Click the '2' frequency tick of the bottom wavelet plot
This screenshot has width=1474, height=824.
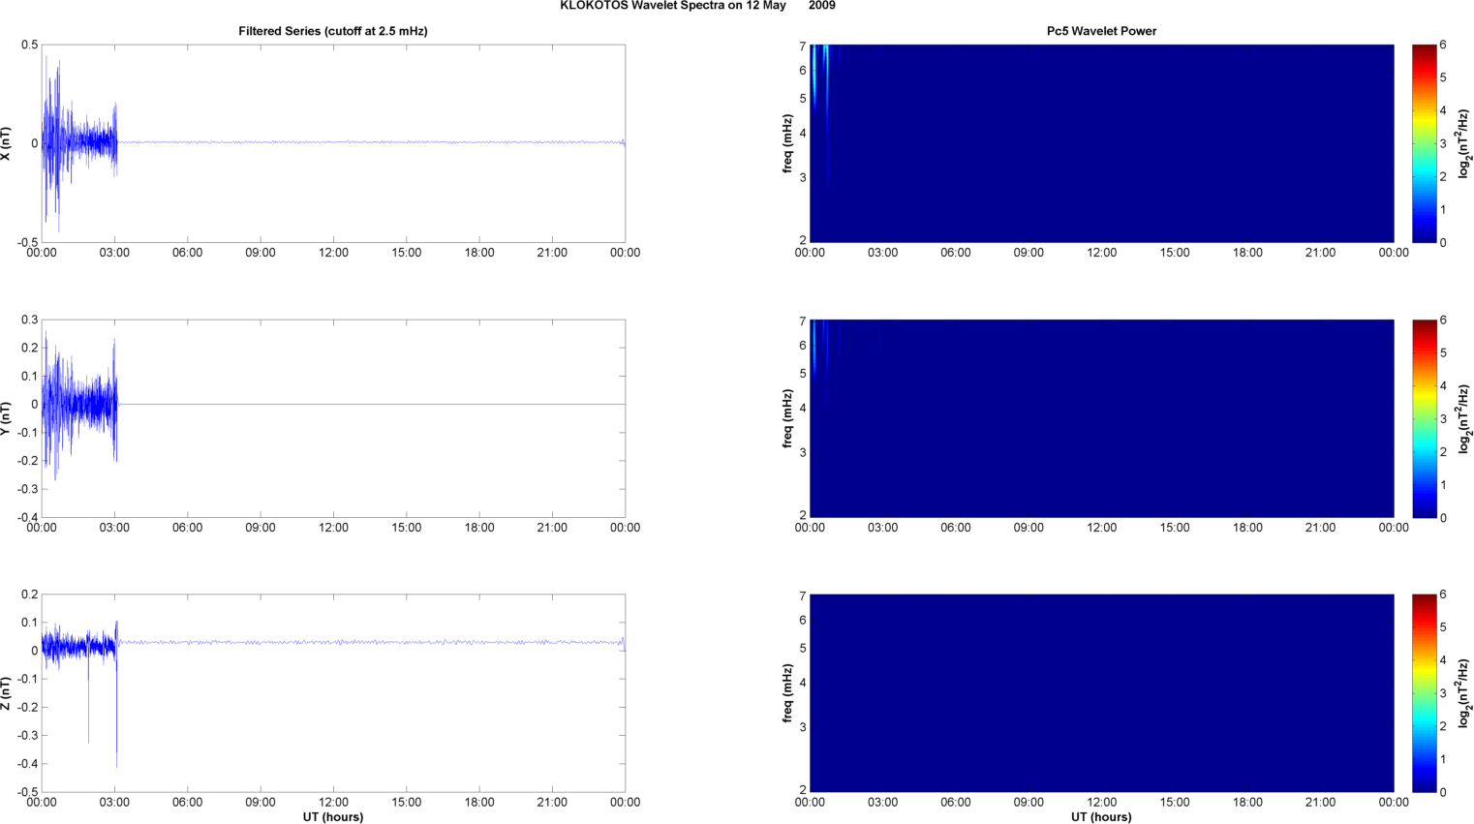pyautogui.click(x=803, y=790)
